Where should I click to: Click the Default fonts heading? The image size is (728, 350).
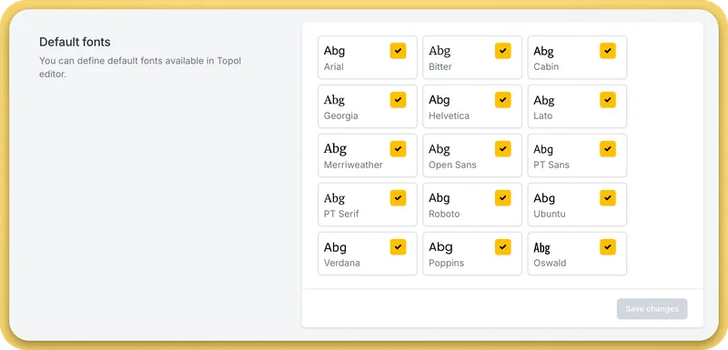point(75,42)
